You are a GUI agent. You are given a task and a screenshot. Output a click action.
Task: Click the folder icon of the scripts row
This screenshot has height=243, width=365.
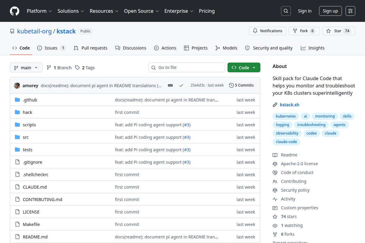tap(17, 125)
